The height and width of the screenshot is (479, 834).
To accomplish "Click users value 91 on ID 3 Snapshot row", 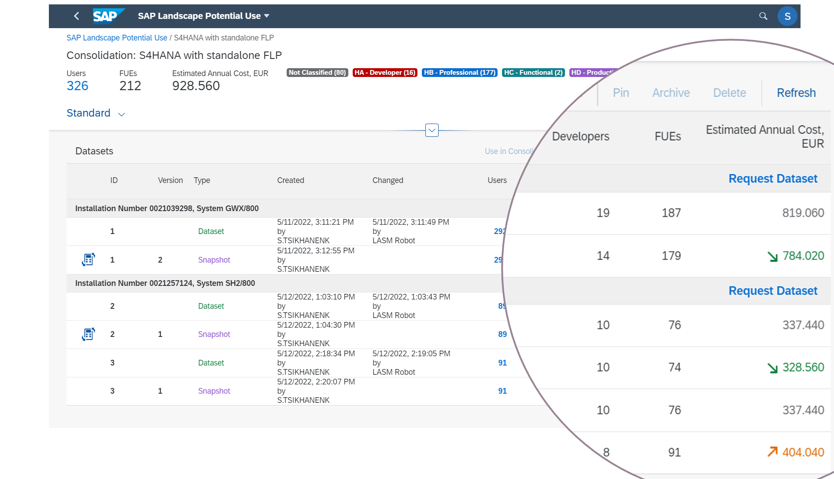I will [x=502, y=391].
